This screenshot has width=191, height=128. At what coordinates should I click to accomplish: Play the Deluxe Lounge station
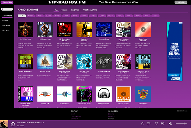click(x=124, y=94)
